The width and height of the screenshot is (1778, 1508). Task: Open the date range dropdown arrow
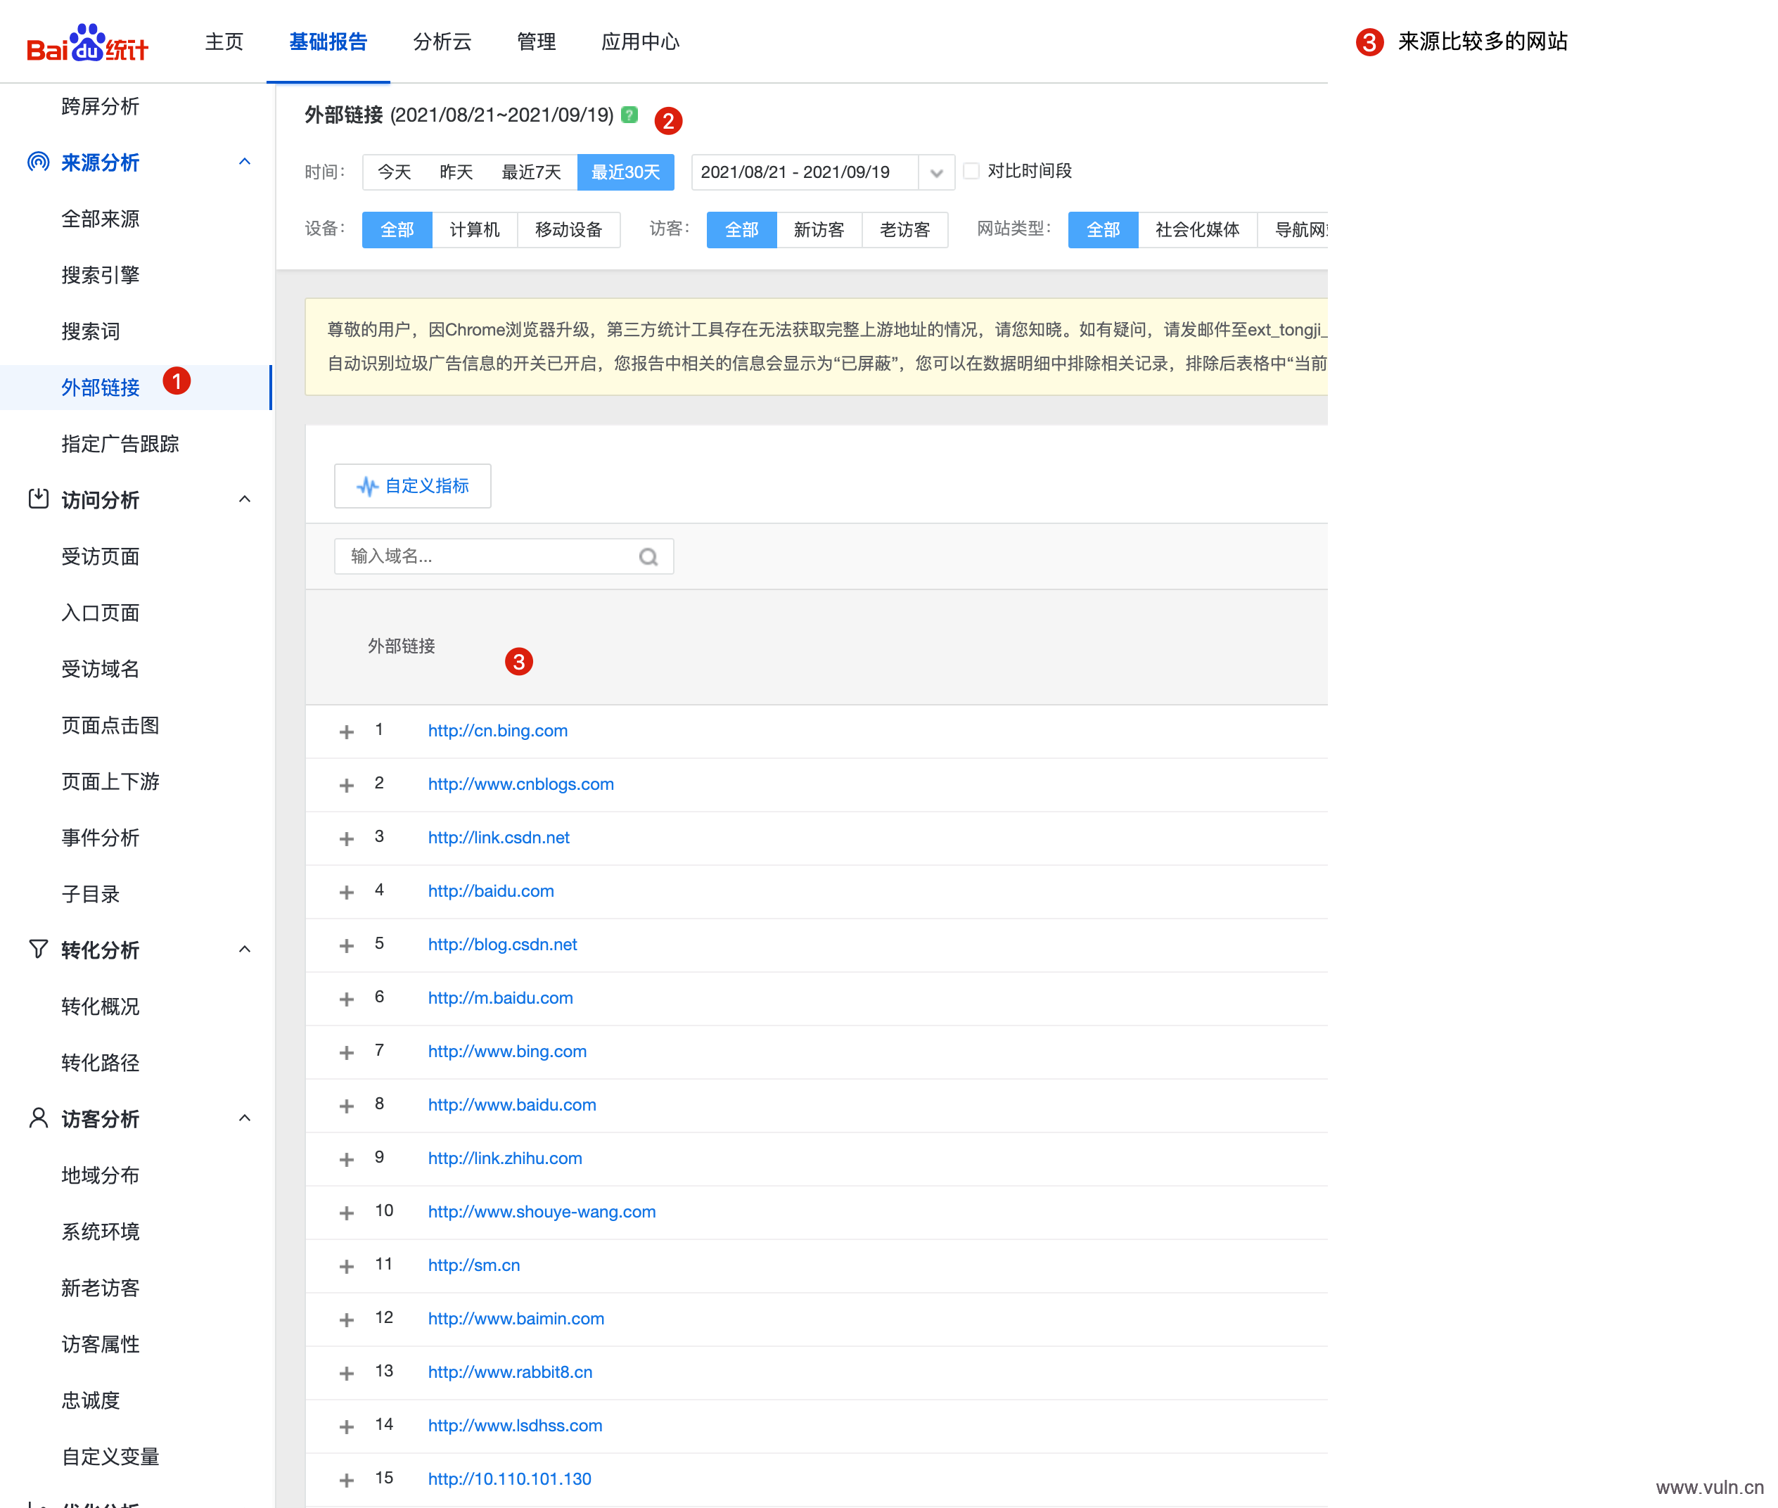(936, 173)
